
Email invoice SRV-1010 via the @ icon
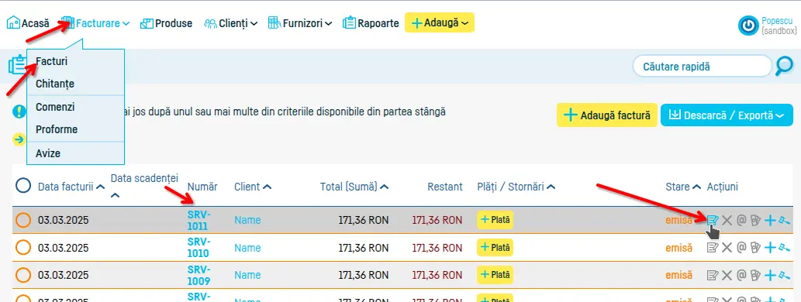click(x=741, y=248)
